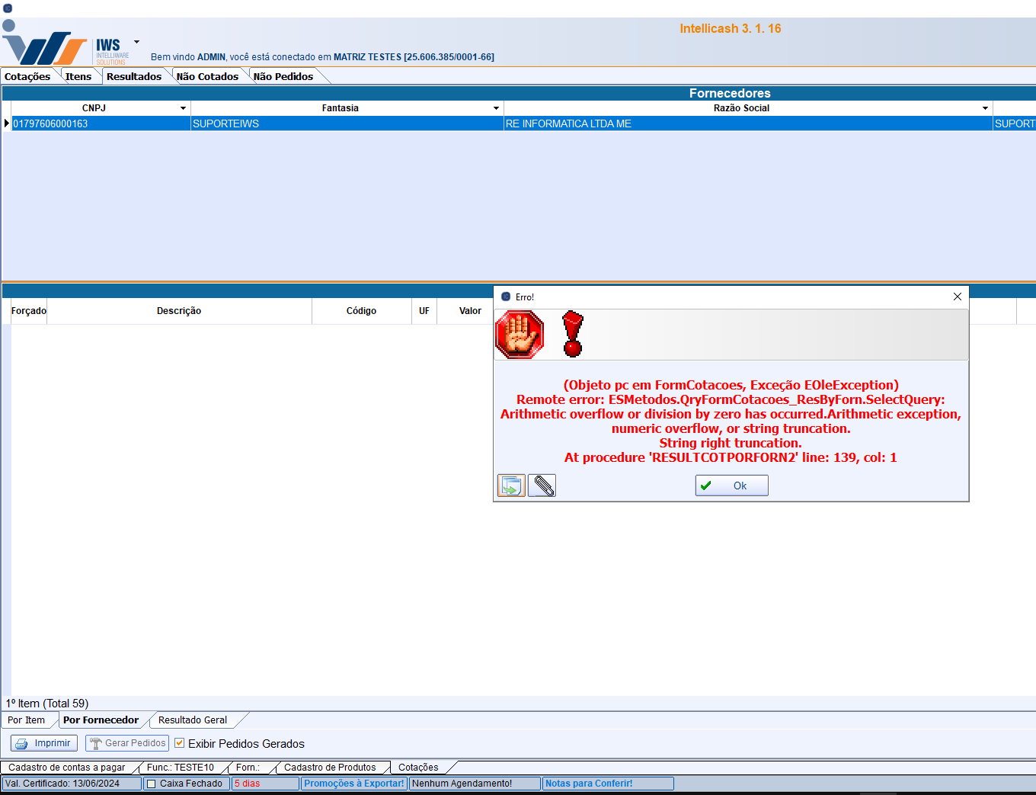Click the Promoções à Exportar! status link

point(354,784)
